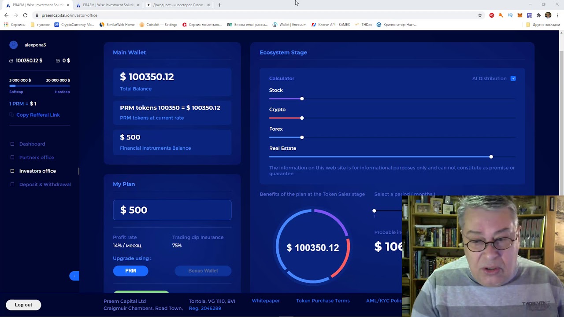Open the THDax bookmark

(364, 25)
